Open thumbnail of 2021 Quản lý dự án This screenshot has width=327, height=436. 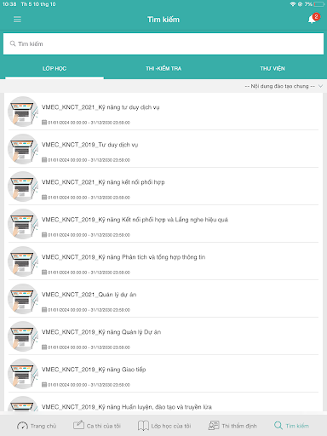tap(23, 299)
